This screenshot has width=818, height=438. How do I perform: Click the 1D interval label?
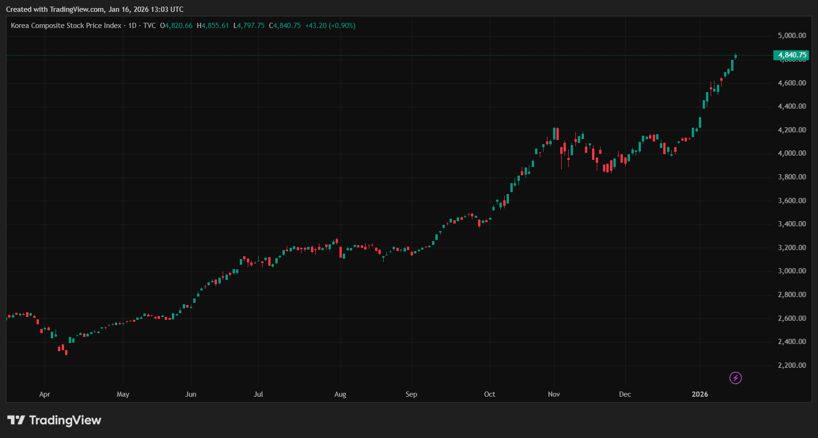click(x=132, y=26)
